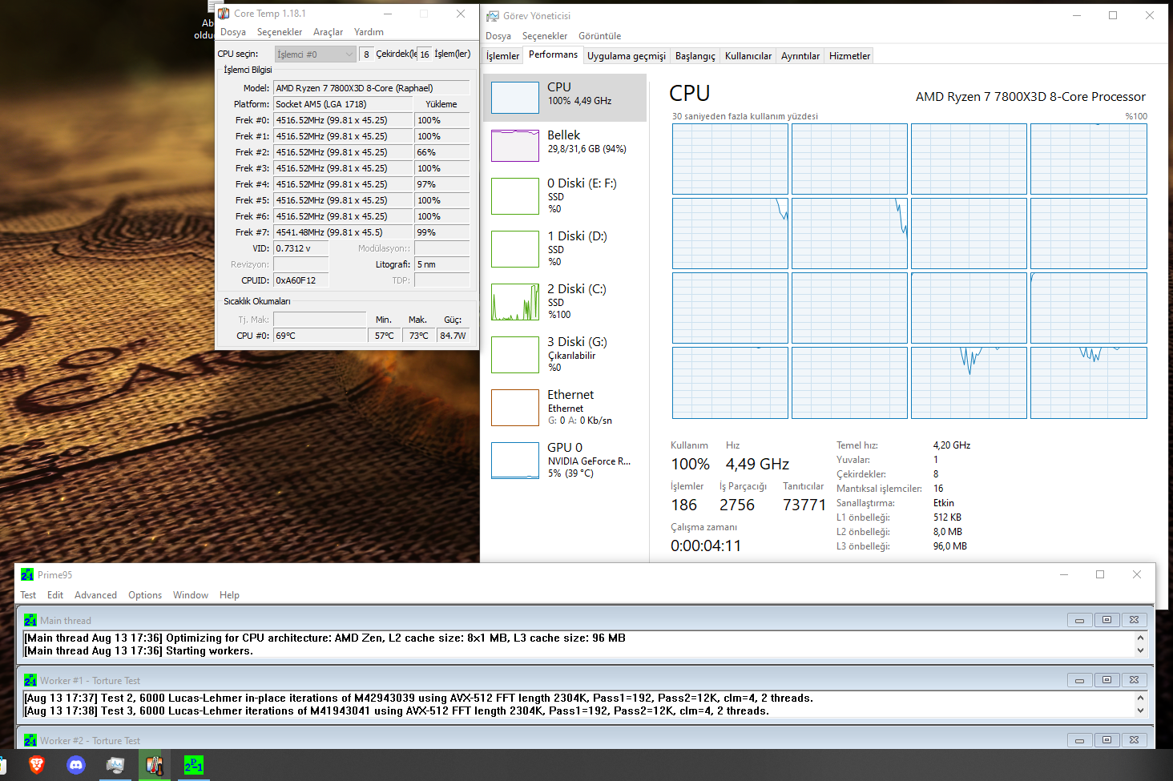Maximize the Main thread child window

point(1106,620)
